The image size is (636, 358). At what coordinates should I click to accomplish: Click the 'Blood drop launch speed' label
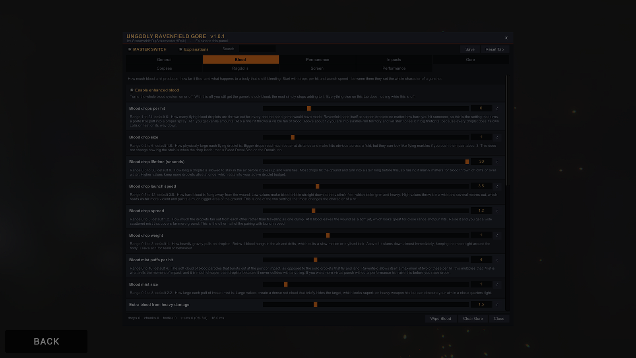point(153,187)
